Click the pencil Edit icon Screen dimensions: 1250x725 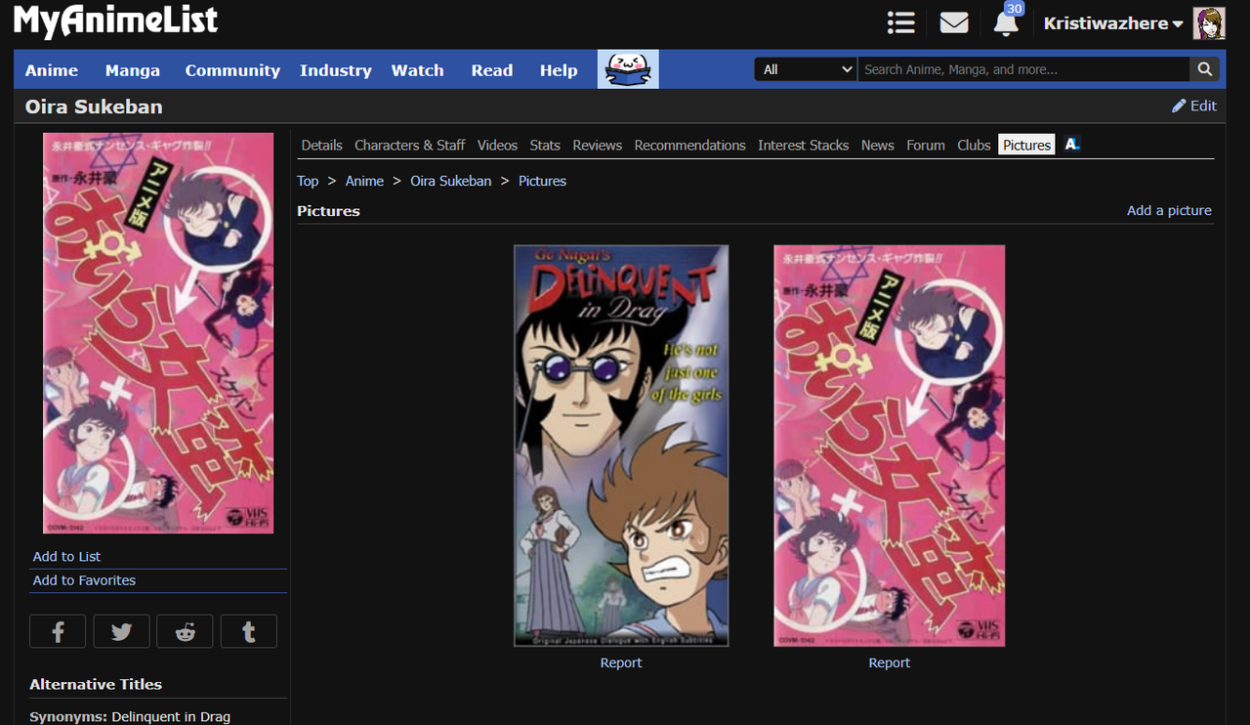coord(1179,106)
